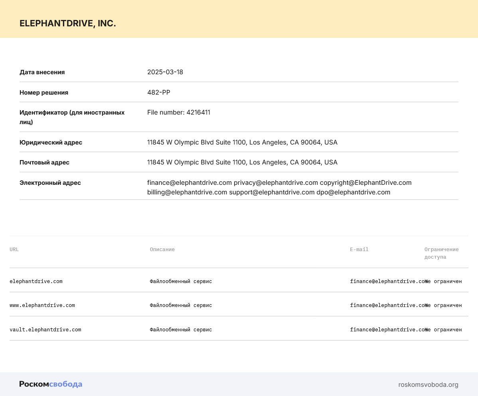The image size is (478, 396).
Task: Click the Почтовый адрес label
Action: point(45,162)
